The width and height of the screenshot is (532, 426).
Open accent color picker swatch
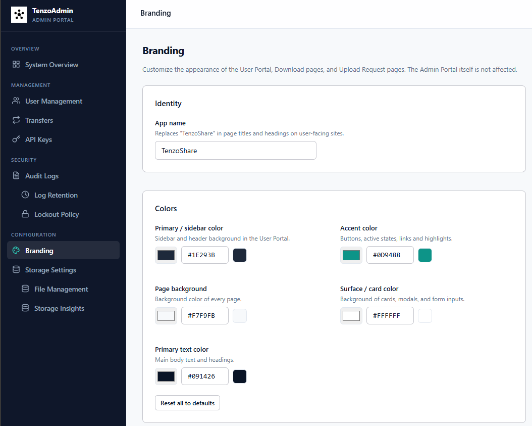[x=351, y=255]
